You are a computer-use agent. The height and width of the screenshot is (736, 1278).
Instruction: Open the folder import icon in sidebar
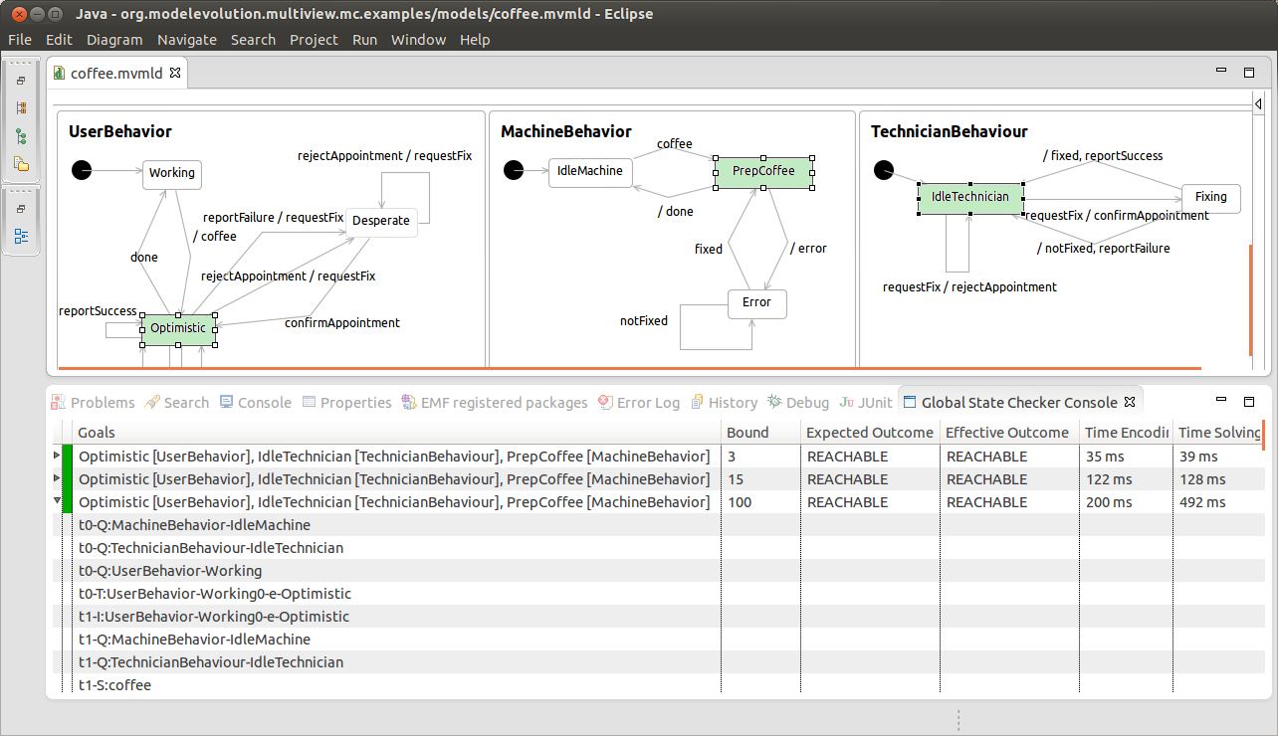tap(22, 161)
